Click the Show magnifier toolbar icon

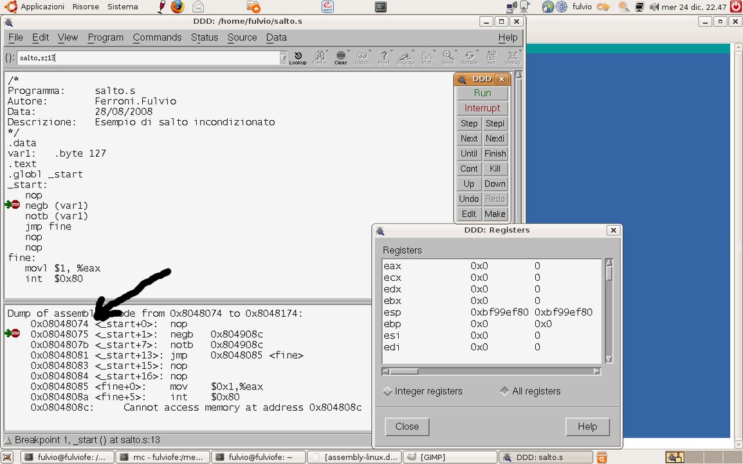[x=448, y=58]
